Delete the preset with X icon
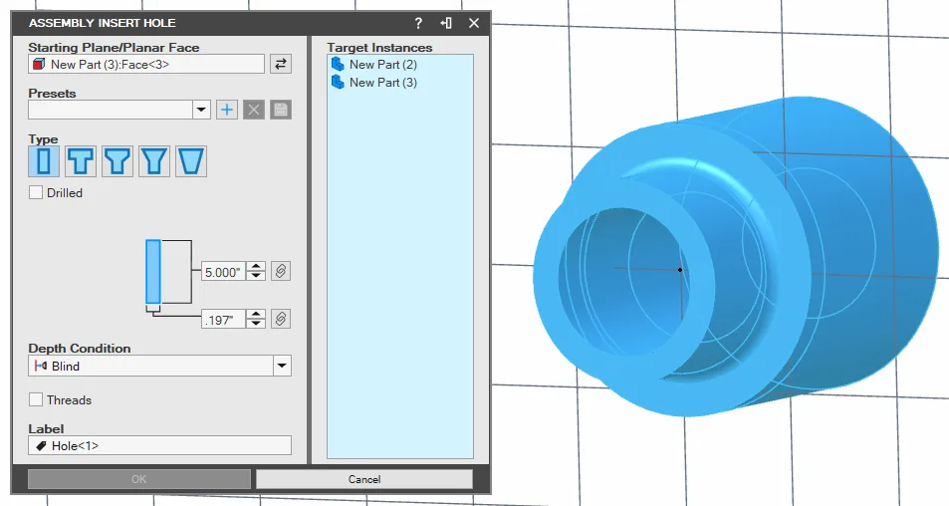The height and width of the screenshot is (506, 949). pyautogui.click(x=254, y=111)
